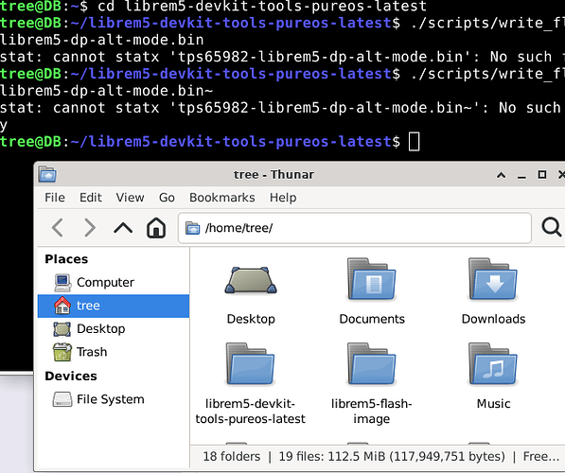Image resolution: width=565 pixels, height=473 pixels.
Task: Open the File menu
Action: (55, 198)
